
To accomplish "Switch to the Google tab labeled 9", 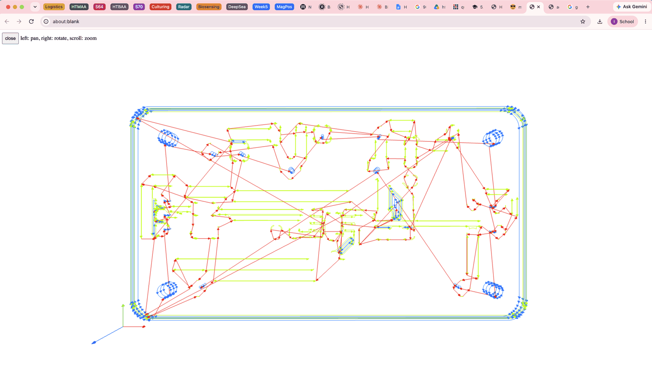I will tap(421, 7).
